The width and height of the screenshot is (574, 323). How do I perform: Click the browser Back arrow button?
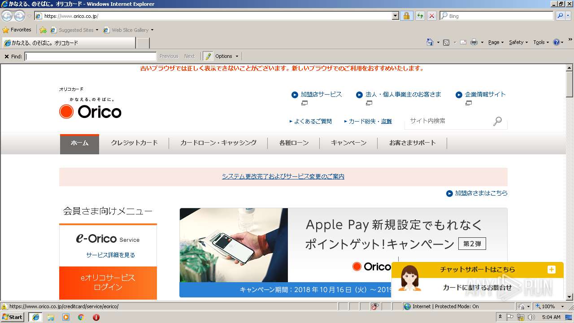click(x=7, y=16)
